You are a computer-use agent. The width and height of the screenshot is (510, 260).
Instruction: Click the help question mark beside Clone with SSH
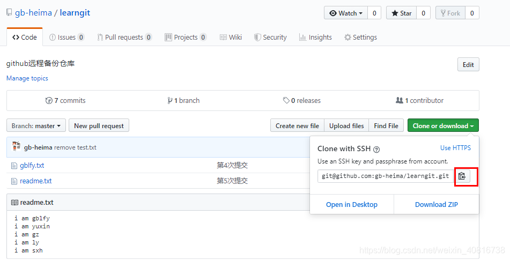376,150
